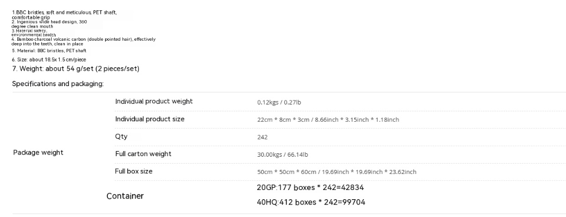The height and width of the screenshot is (217, 566).
Task: Select the 20GP:177 boxes line
Action: point(311,187)
